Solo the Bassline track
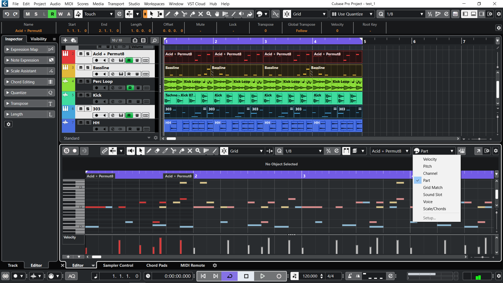 [x=88, y=68]
